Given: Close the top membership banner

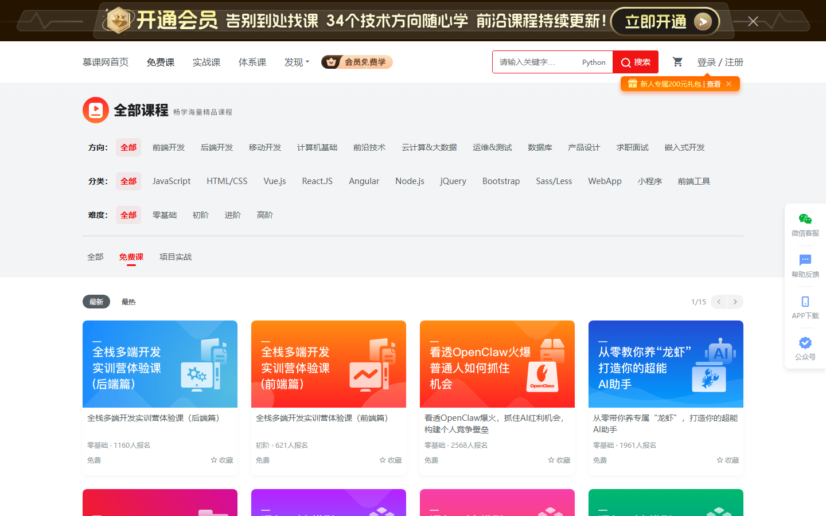Looking at the screenshot, I should (x=753, y=21).
